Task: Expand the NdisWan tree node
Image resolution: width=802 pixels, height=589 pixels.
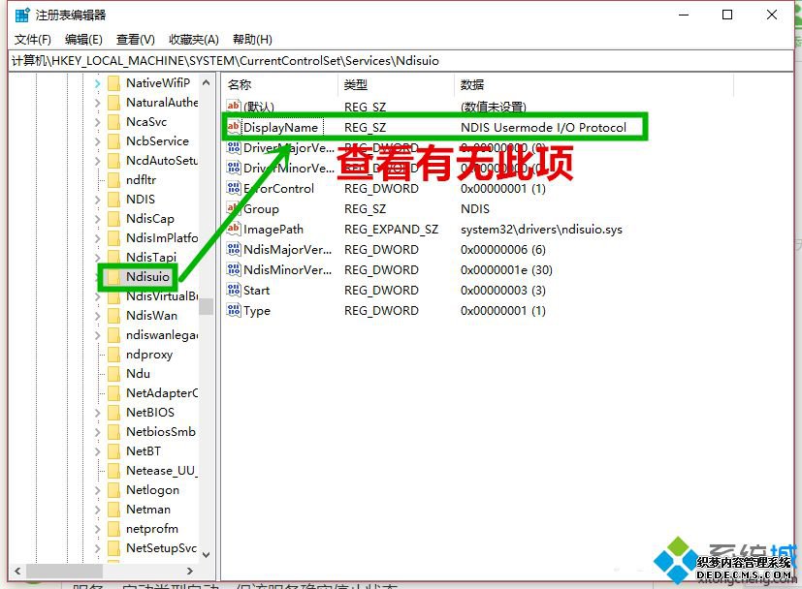Action: click(97, 316)
